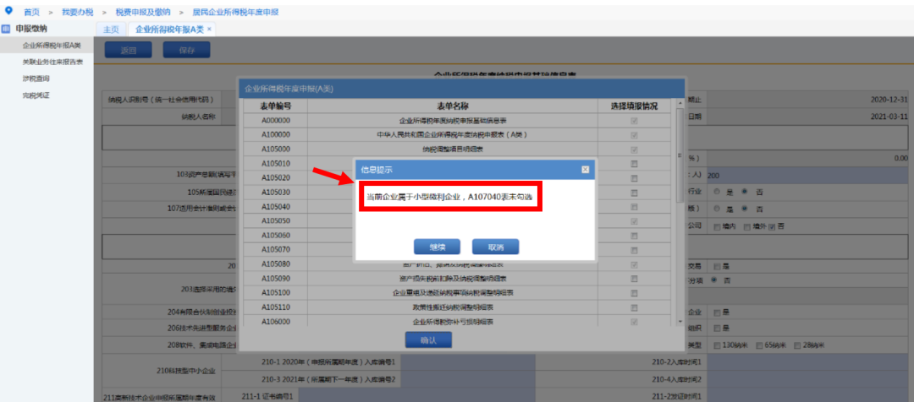Click the form list scrollbar down arrow

[680, 322]
